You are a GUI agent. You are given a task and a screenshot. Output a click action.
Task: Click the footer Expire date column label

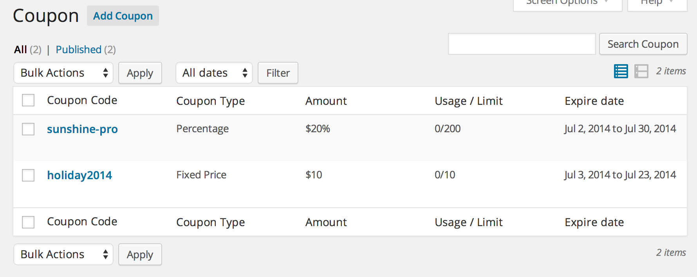coord(594,222)
